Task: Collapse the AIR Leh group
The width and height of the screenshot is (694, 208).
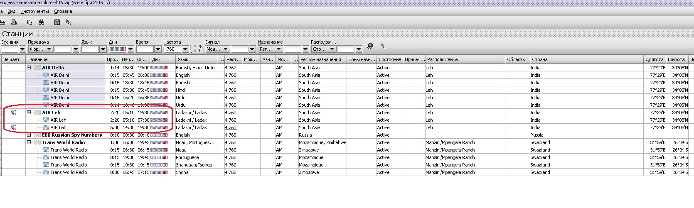Action: (29, 113)
